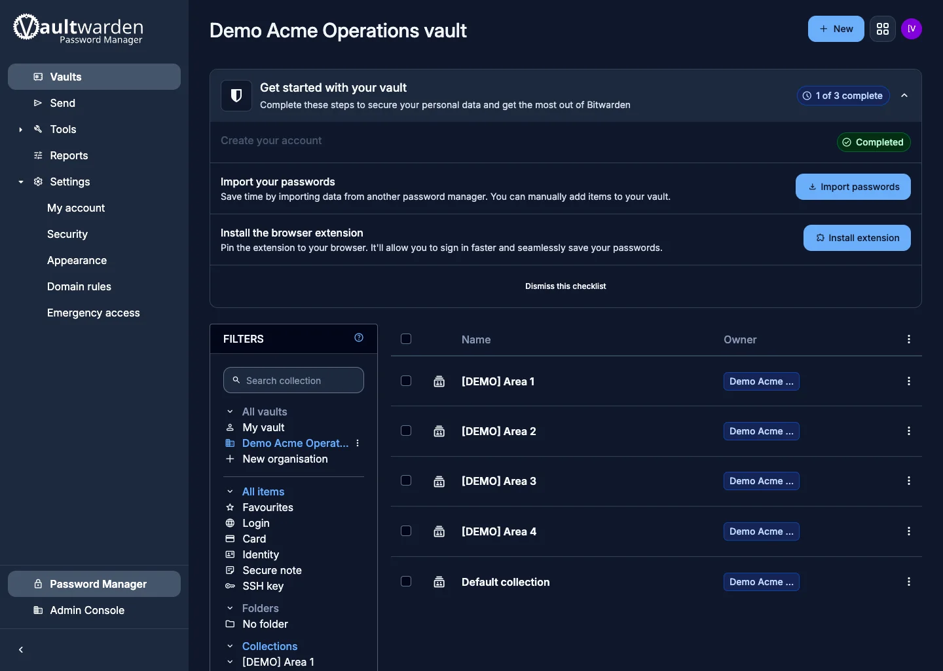The height and width of the screenshot is (671, 943).
Task: Collapse the [DEMO] Area 1 tree chevron
Action: pos(230,662)
